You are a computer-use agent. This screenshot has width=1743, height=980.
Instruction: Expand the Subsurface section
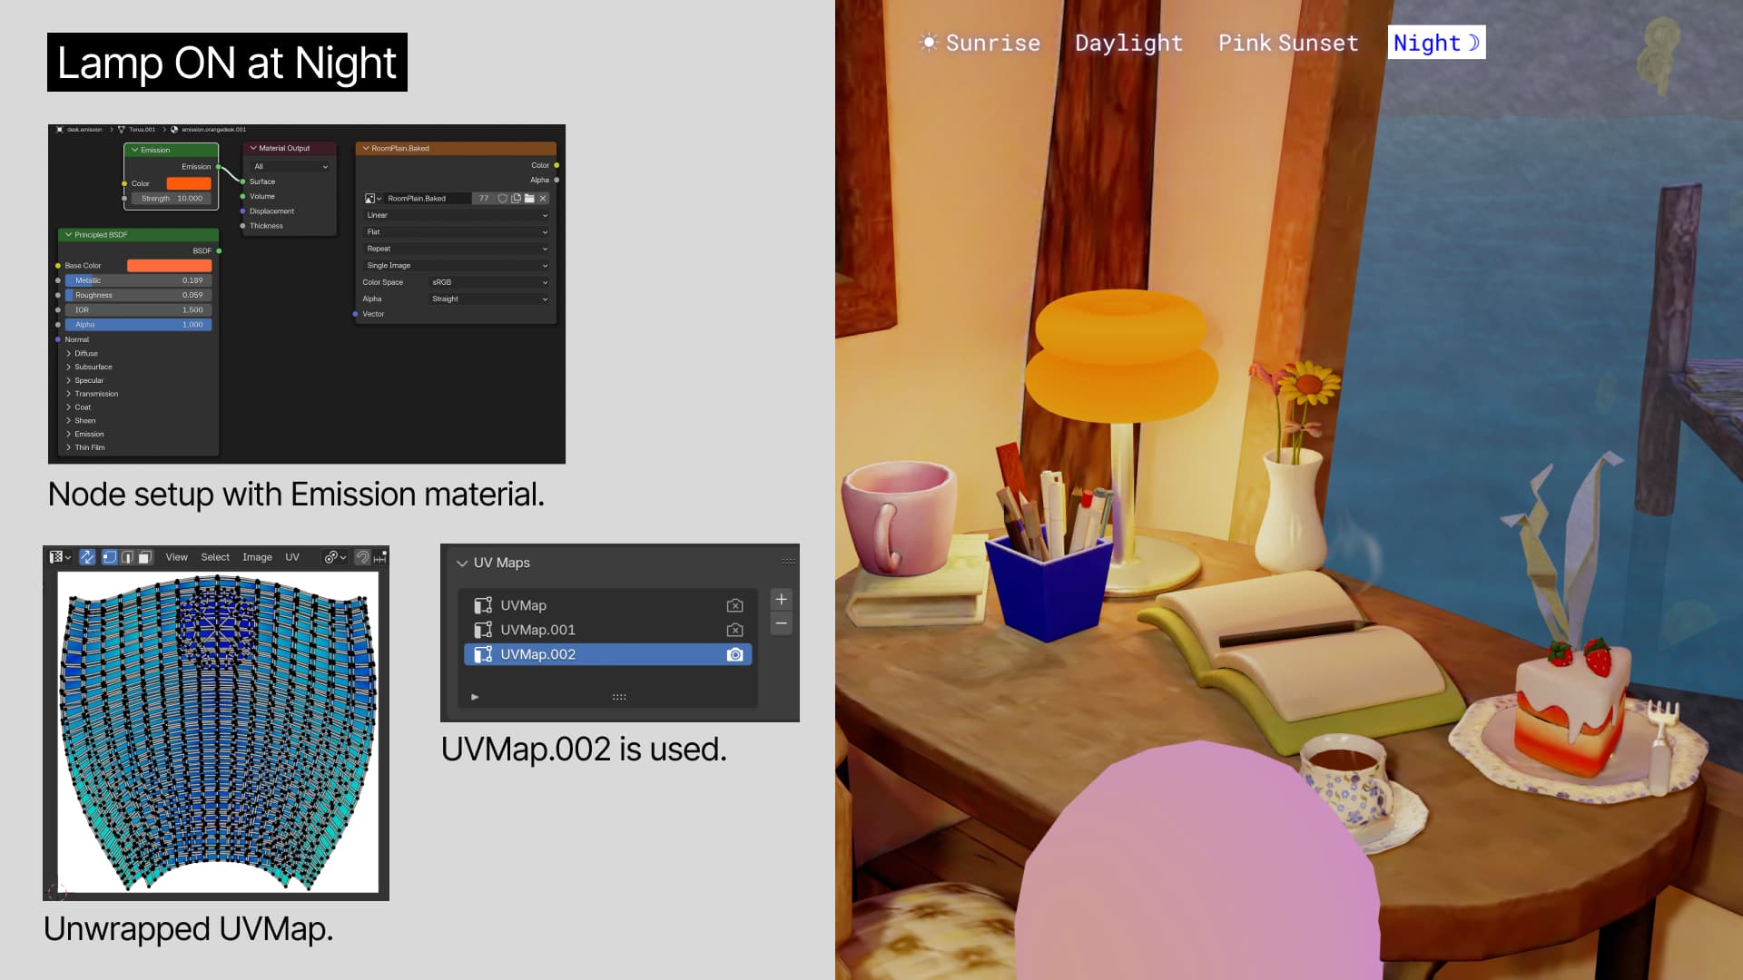tap(89, 367)
